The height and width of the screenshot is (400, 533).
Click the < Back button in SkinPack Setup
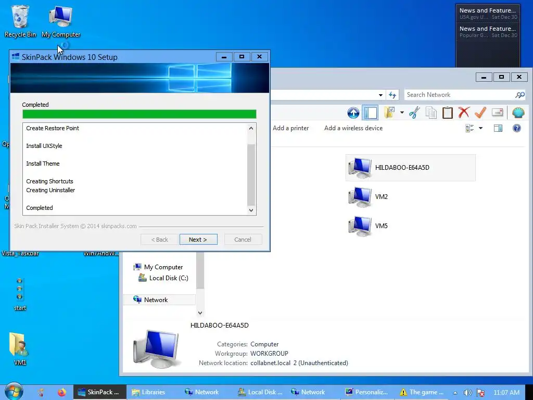pyautogui.click(x=159, y=240)
